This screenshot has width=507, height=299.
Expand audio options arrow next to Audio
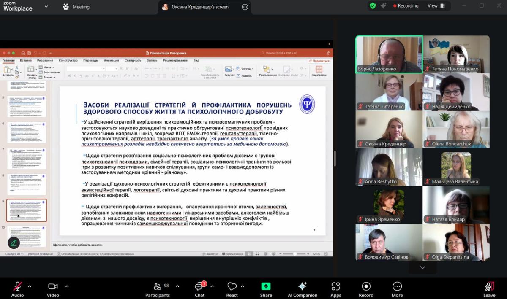(x=30, y=286)
